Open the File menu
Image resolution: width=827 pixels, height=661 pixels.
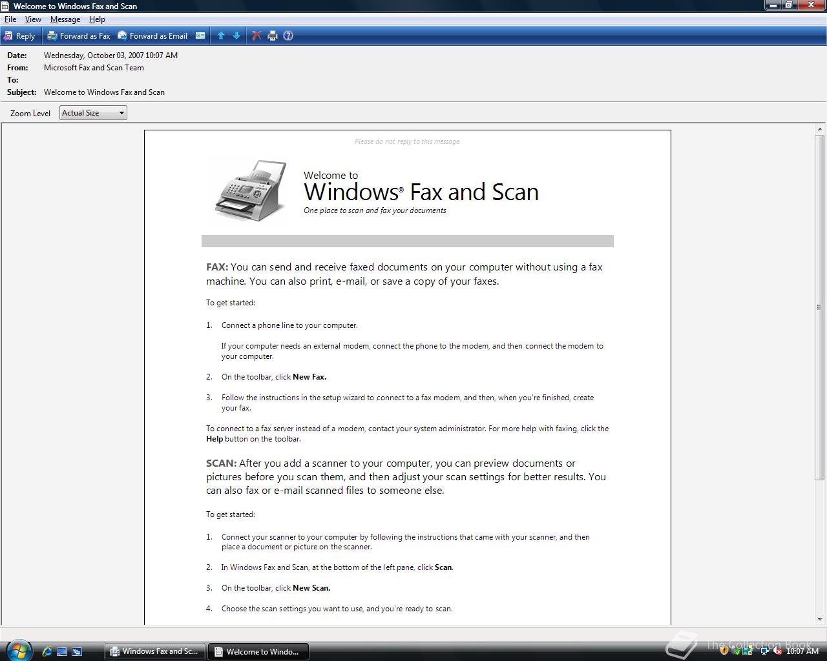(10, 19)
